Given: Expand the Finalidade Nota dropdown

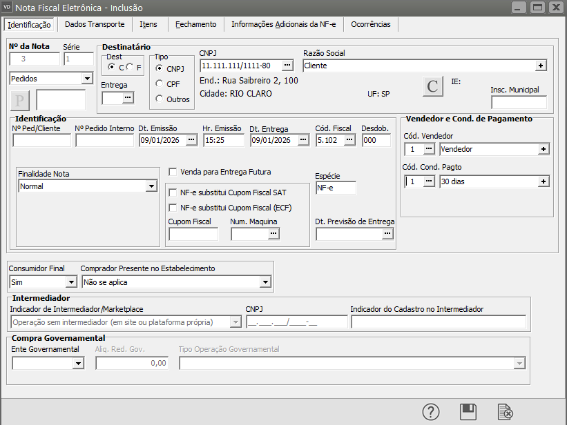Looking at the screenshot, I should tap(151, 186).
